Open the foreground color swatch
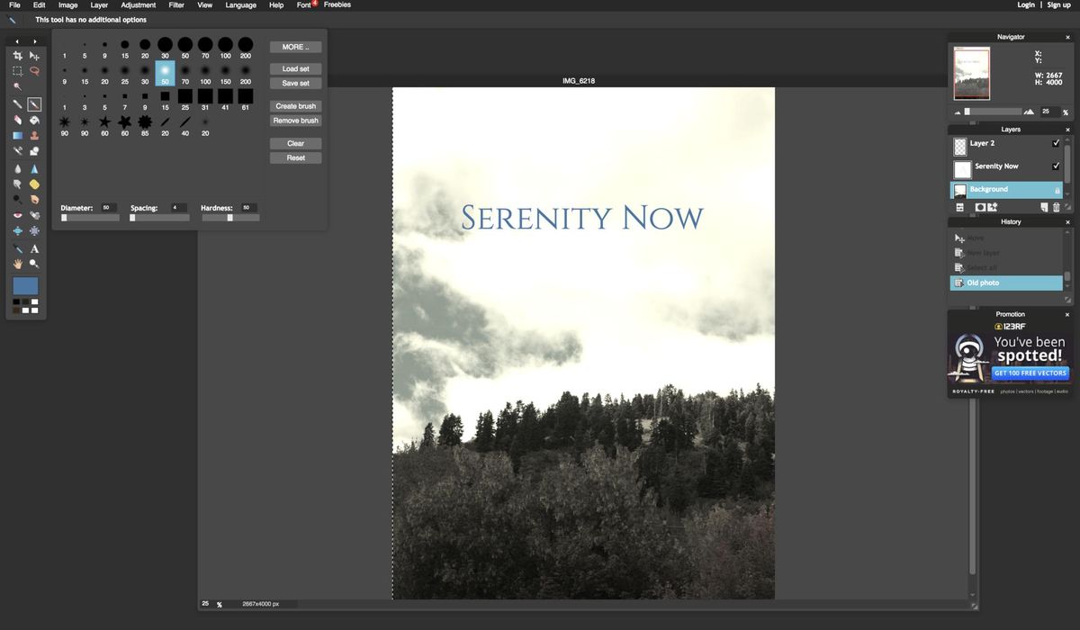Viewport: 1080px width, 630px height. [x=25, y=285]
